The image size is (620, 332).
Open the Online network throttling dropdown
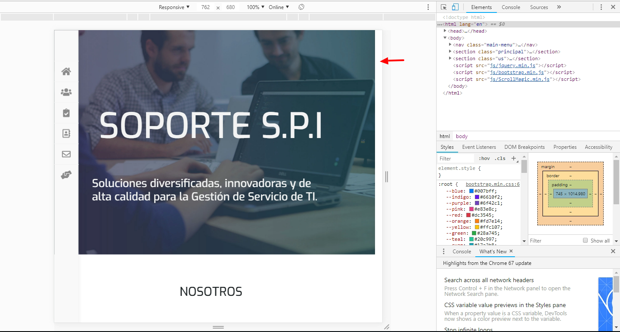(x=279, y=7)
